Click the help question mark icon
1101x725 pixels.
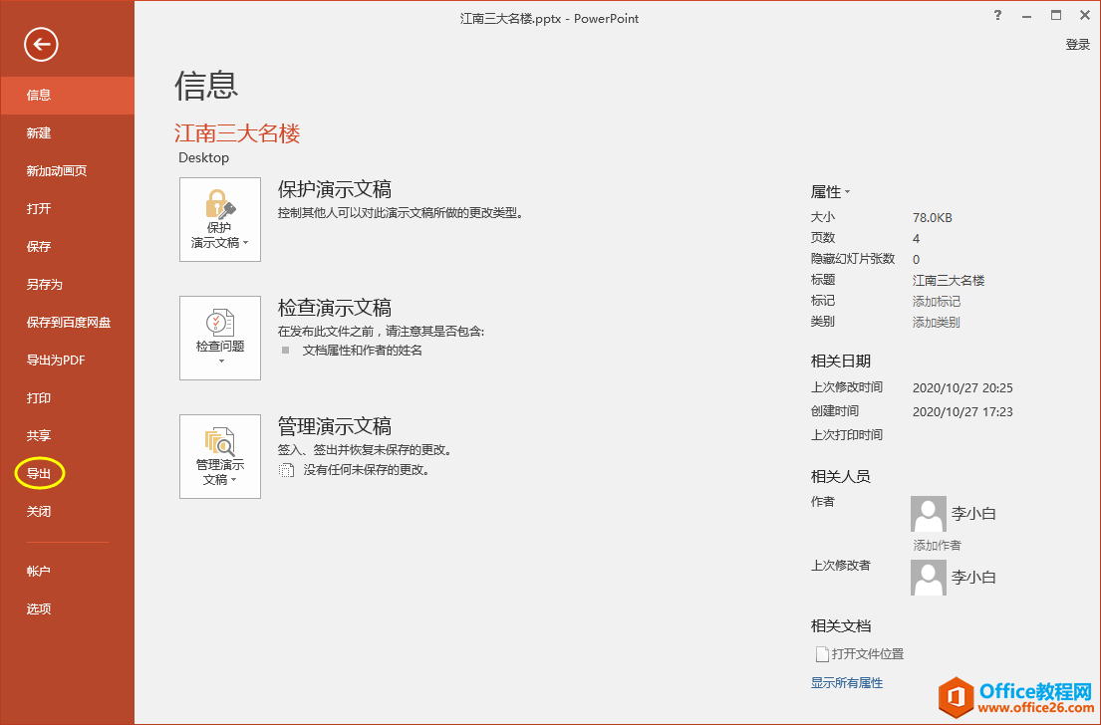pos(997,16)
